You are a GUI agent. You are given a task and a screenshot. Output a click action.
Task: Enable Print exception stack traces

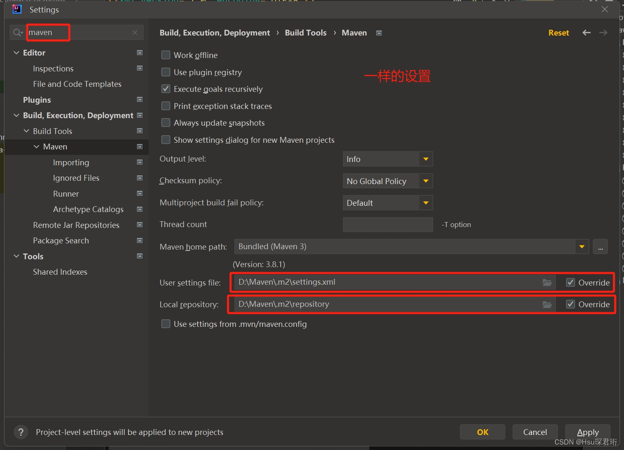click(x=166, y=106)
